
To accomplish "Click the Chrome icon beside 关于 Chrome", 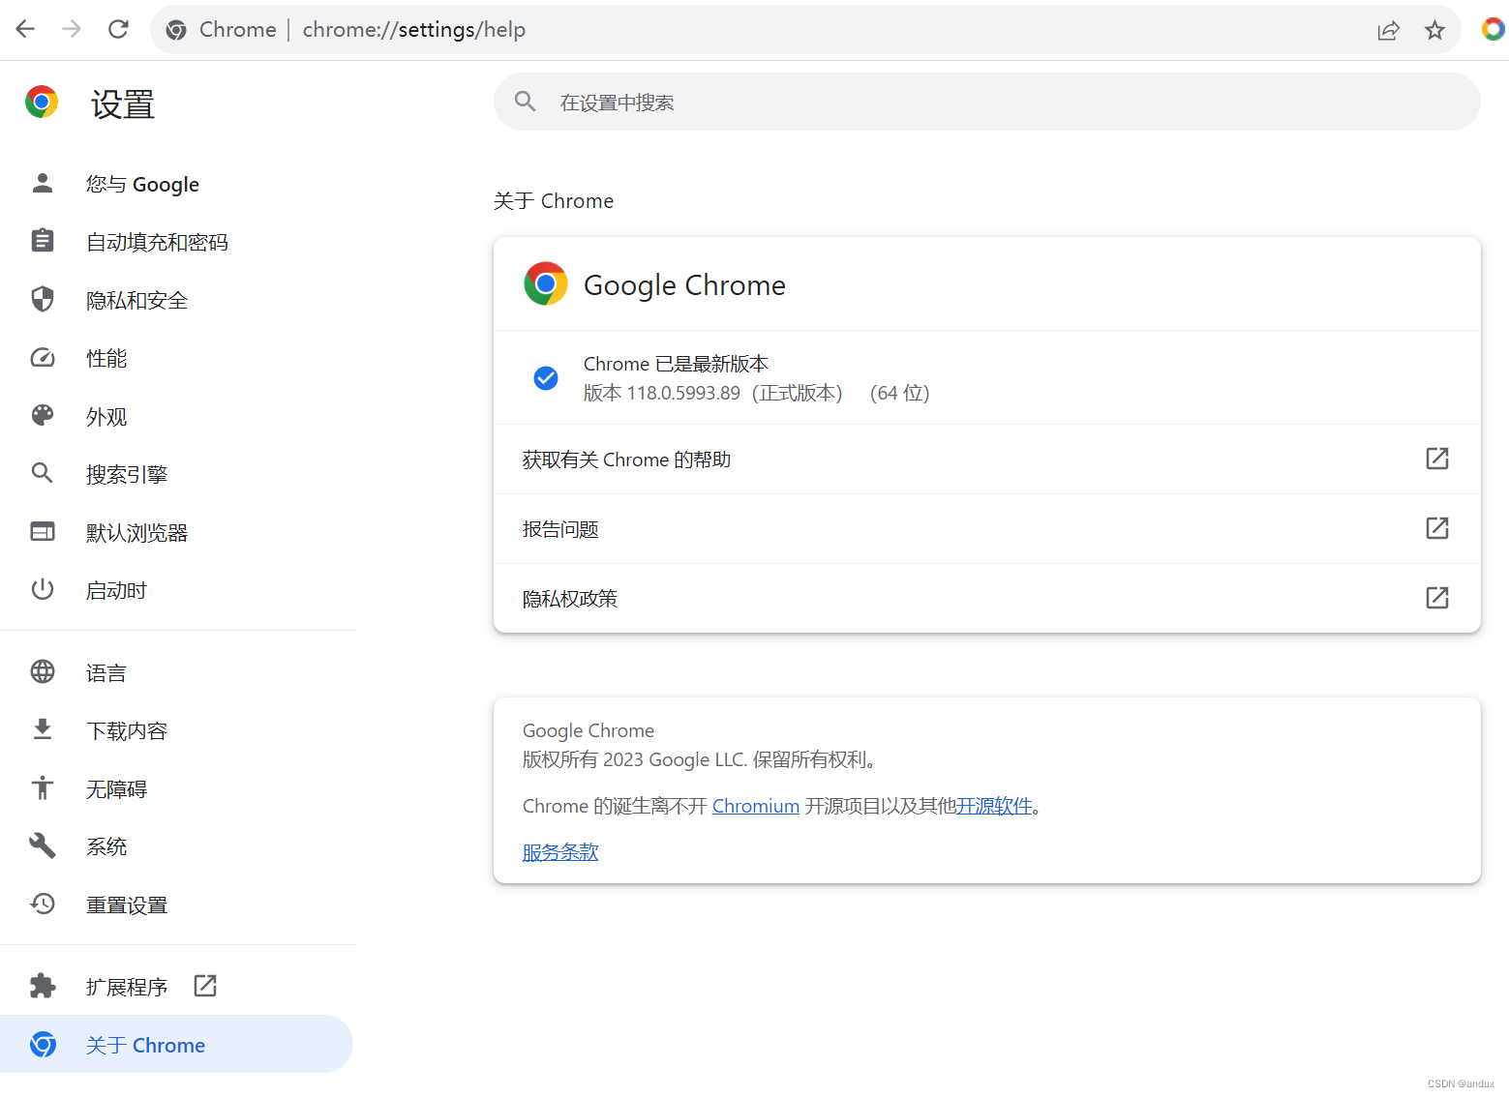I will 43,1045.
